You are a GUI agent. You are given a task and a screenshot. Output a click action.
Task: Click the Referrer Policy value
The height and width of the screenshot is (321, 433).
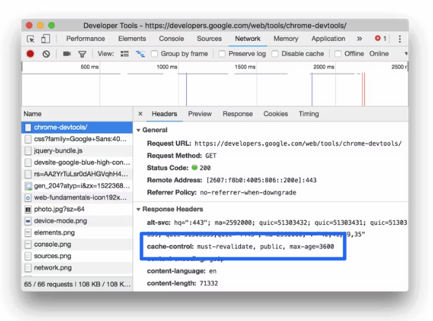[248, 192]
